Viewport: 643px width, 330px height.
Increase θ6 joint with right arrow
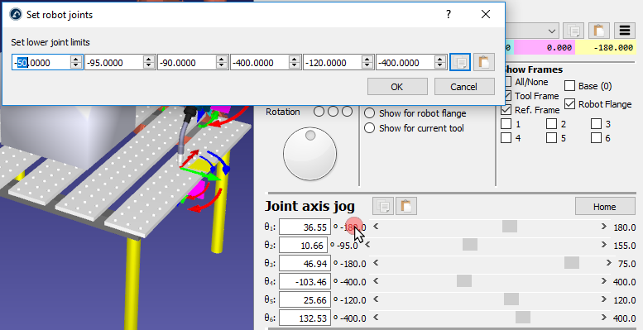[603, 318]
